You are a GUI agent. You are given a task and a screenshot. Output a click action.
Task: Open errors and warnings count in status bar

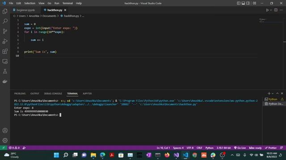pyautogui.click(x=14, y=148)
